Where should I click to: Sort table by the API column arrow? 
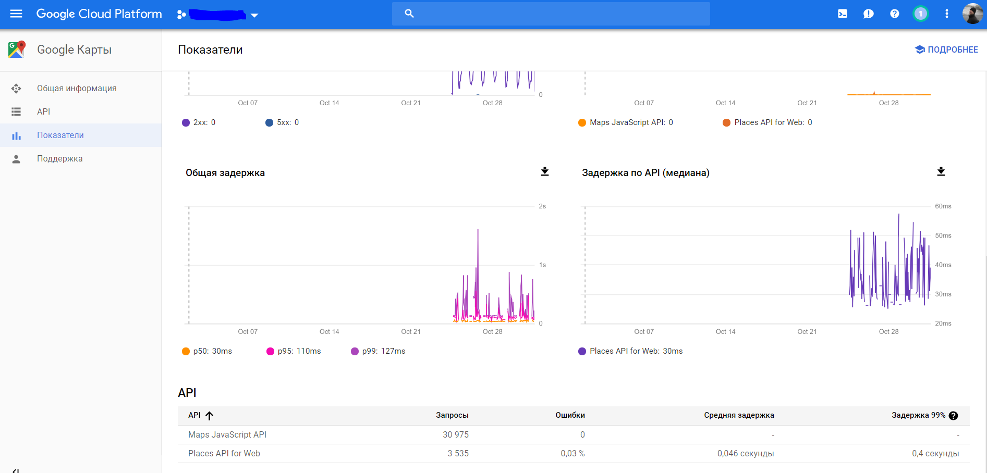pos(210,416)
